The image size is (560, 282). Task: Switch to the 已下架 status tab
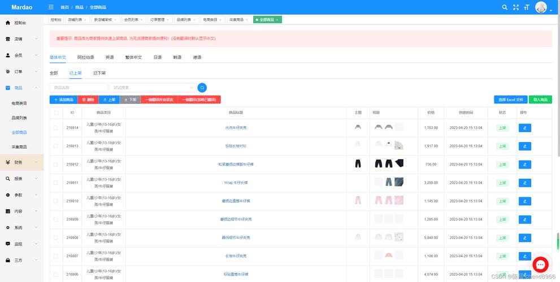point(99,73)
